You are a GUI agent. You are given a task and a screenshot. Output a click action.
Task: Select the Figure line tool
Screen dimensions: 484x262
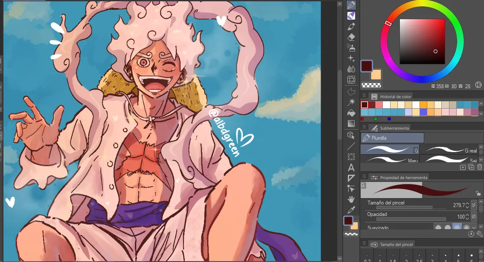(351, 146)
